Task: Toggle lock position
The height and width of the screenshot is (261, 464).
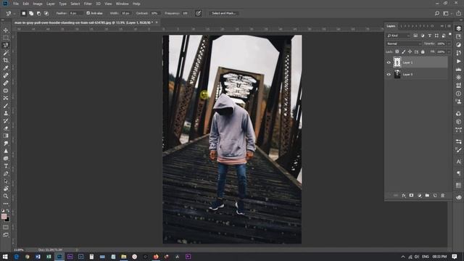Action: (x=410, y=51)
